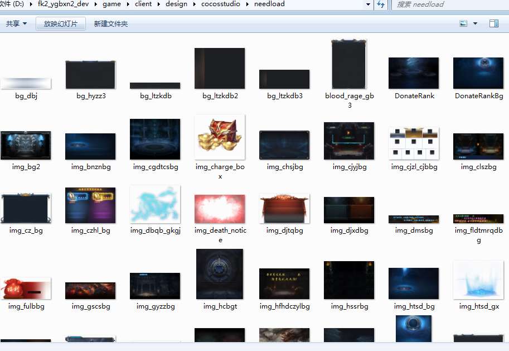Viewport: 509px width, 351px height.
Task: Select the DonateRank image file
Action: 414,73
